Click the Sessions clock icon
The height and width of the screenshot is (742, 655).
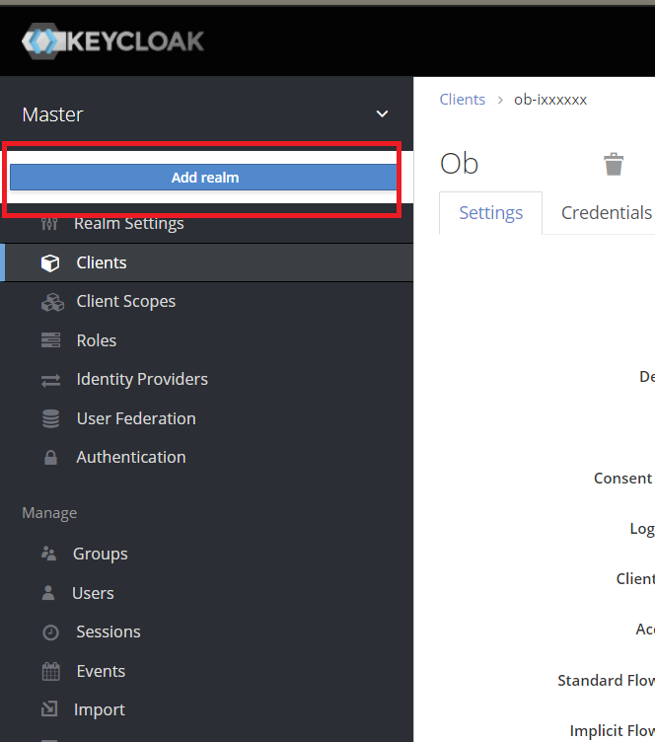[50, 632]
